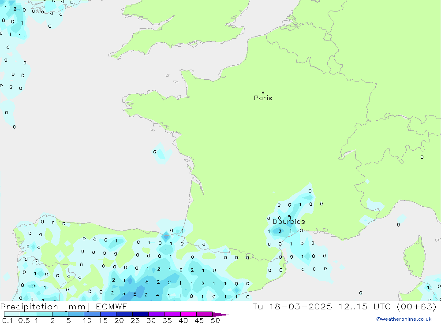Pick the 10–15 mm blue legend swatch
441x323 pixels.
click(92, 314)
